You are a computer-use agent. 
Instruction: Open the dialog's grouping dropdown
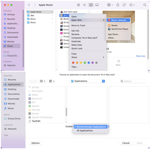pyautogui.click(x=52, y=81)
